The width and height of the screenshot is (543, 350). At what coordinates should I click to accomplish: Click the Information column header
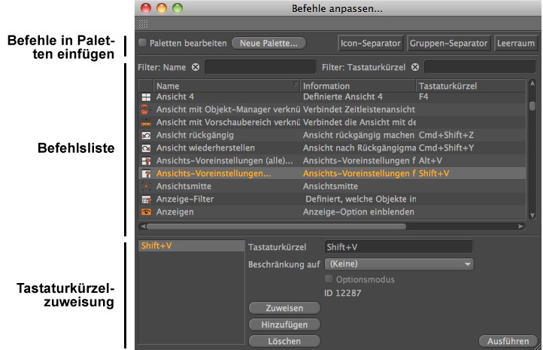pos(356,86)
